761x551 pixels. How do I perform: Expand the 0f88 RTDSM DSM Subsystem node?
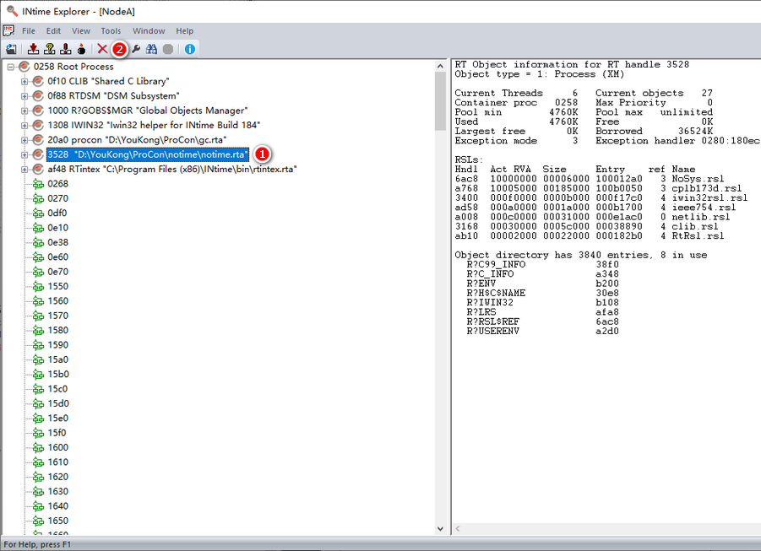pos(24,96)
